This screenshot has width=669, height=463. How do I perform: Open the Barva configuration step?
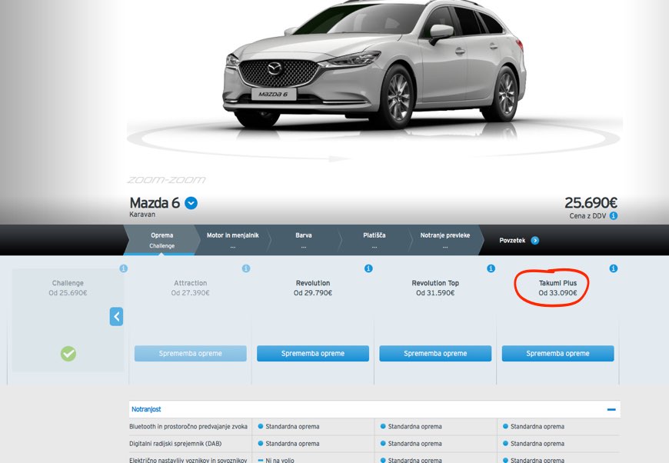click(303, 240)
